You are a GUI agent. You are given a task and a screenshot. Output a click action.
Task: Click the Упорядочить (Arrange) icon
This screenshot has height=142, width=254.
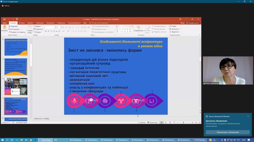click(x=139, y=27)
